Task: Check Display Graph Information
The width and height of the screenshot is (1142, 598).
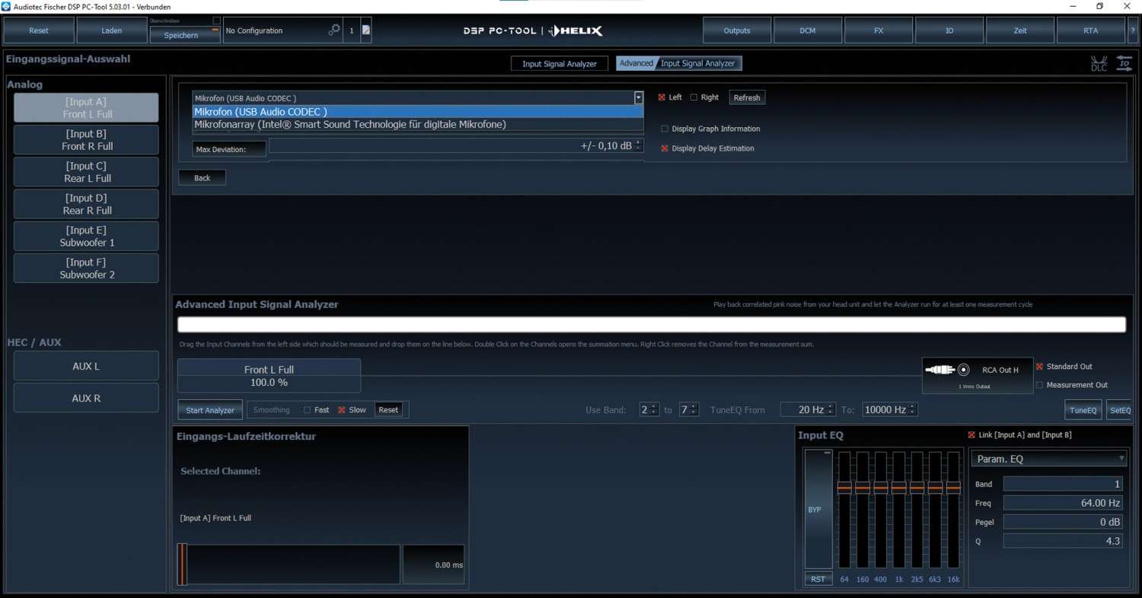Action: pos(665,129)
